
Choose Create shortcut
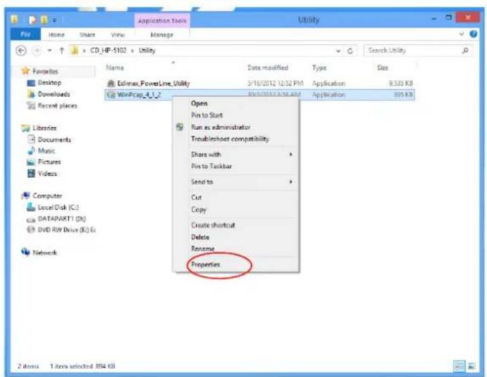point(213,225)
